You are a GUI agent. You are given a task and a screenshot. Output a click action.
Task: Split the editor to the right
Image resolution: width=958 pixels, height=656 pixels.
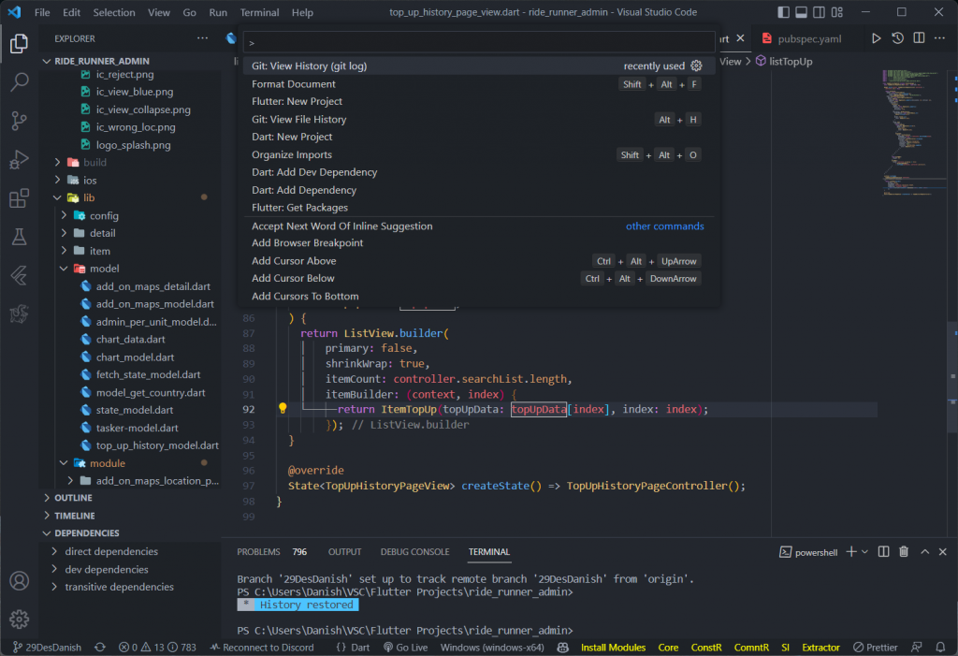click(919, 38)
